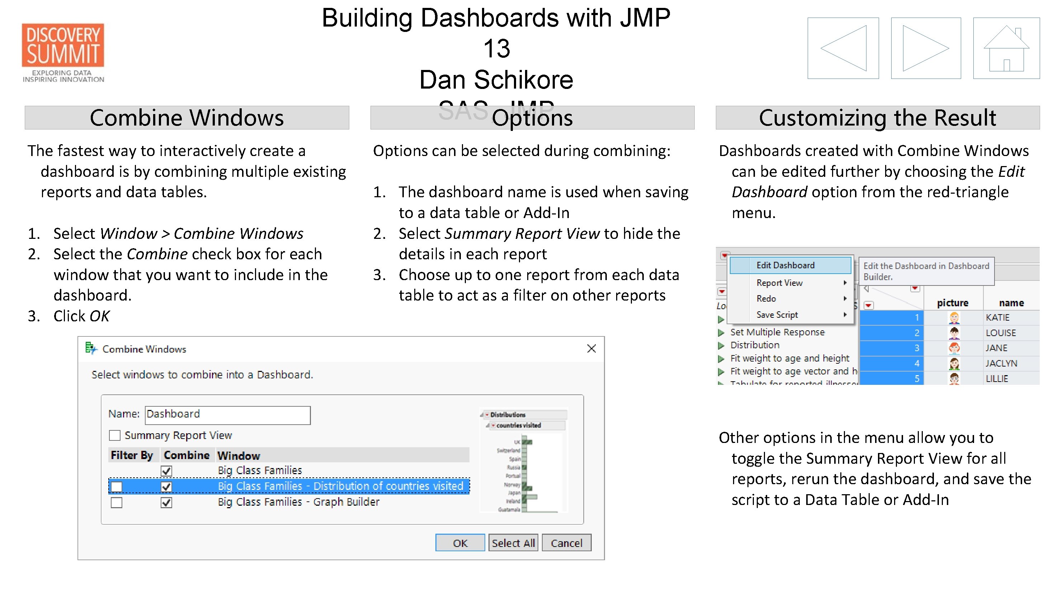Enable the Summary Report View checkbox
The width and height of the screenshot is (1058, 595).
115,435
